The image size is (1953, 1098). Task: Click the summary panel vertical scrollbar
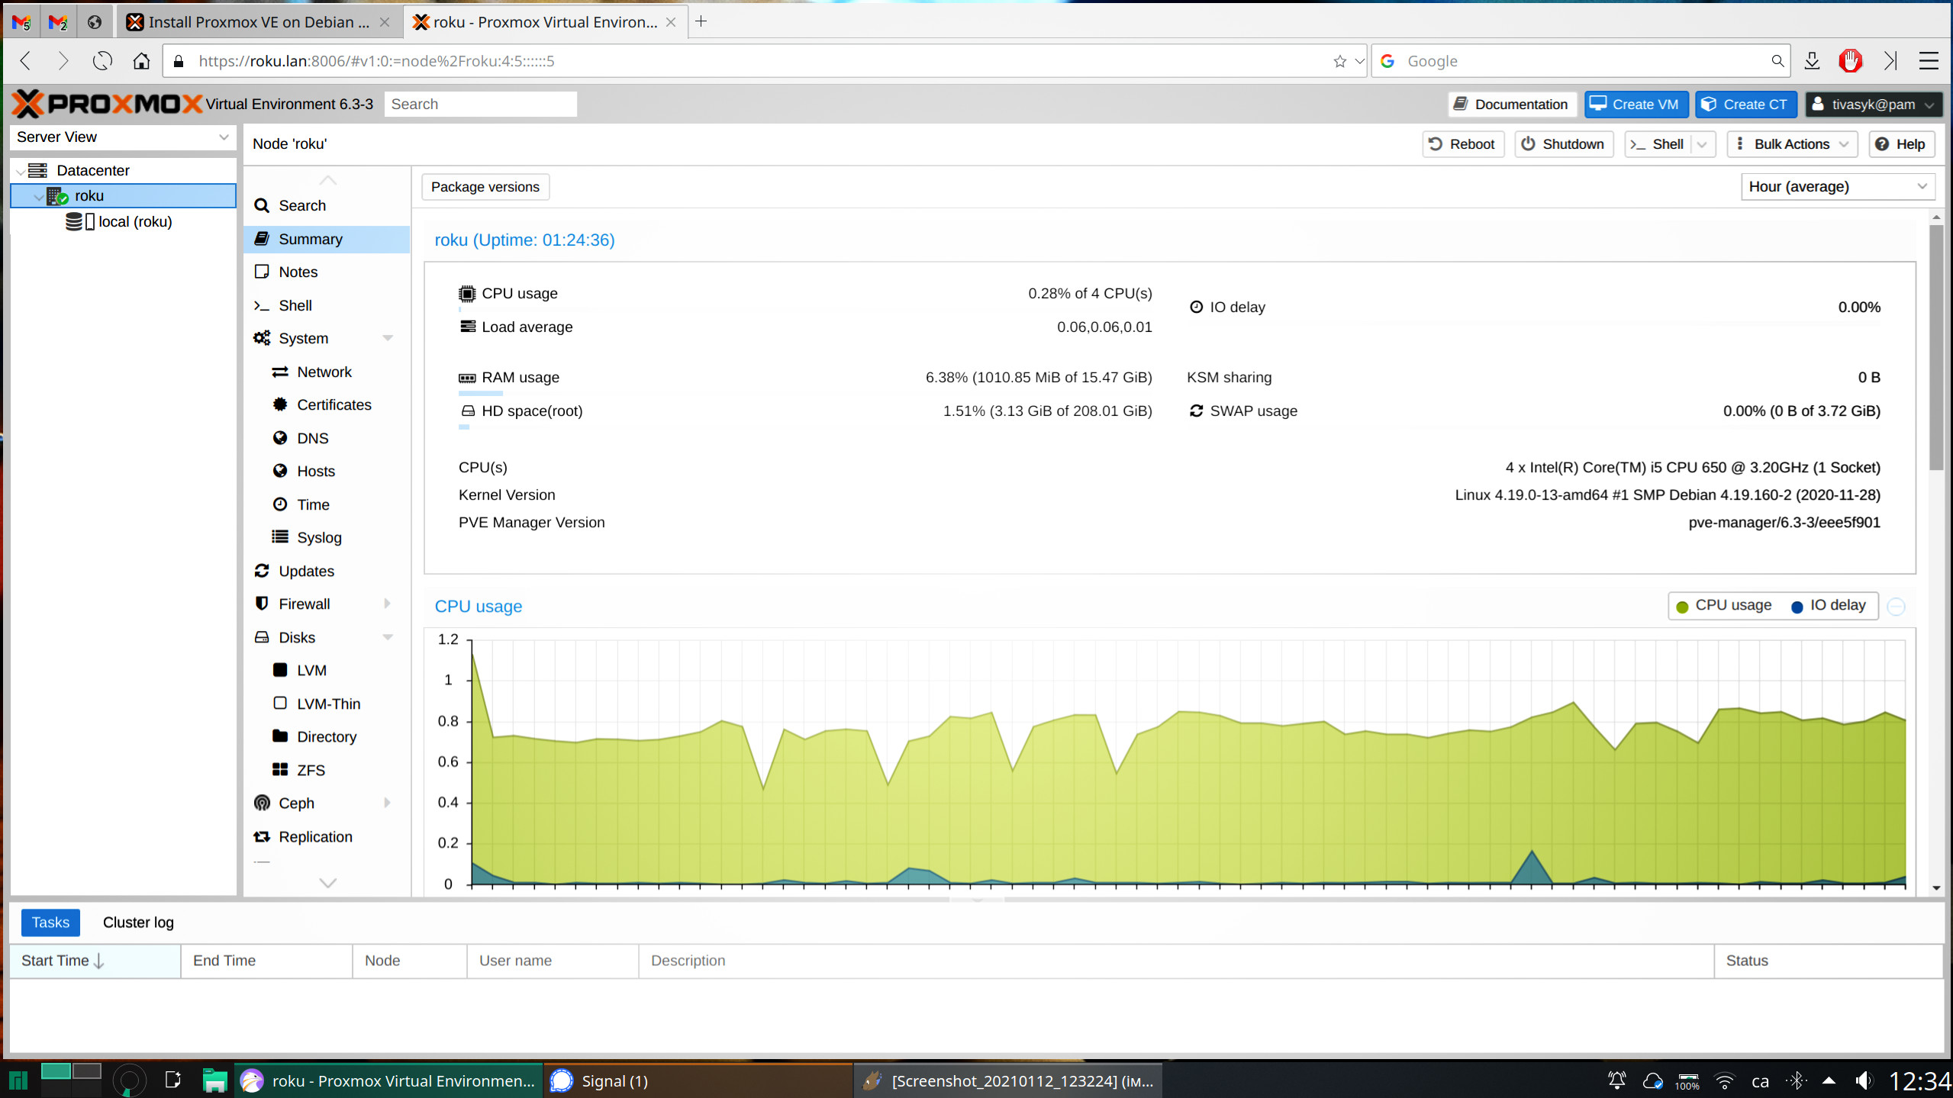click(x=1936, y=348)
